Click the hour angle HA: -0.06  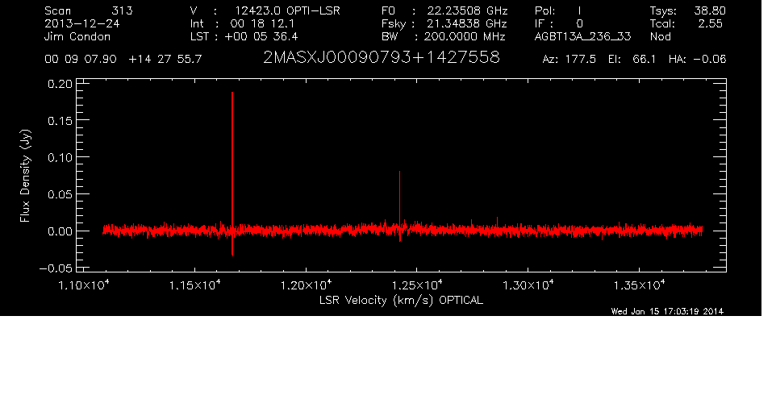click(697, 60)
